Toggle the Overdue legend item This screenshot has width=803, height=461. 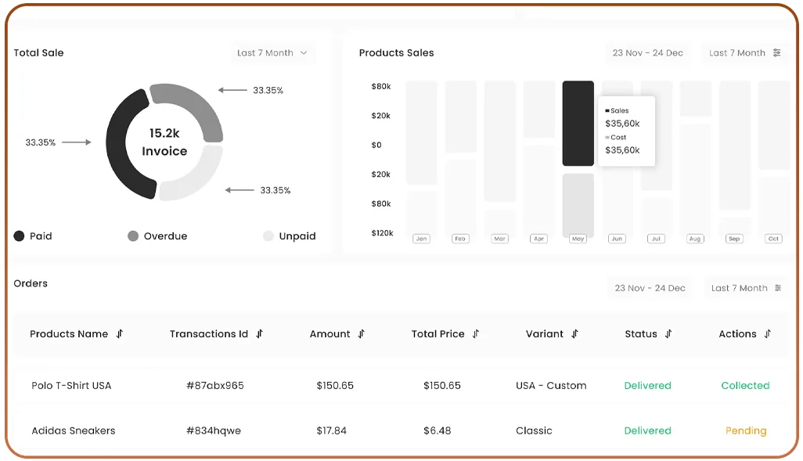click(x=157, y=236)
